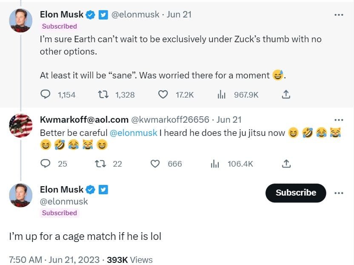Open Elon Musk's profile picture
Viewport: 354px width, 265px height.
(x=20, y=20)
